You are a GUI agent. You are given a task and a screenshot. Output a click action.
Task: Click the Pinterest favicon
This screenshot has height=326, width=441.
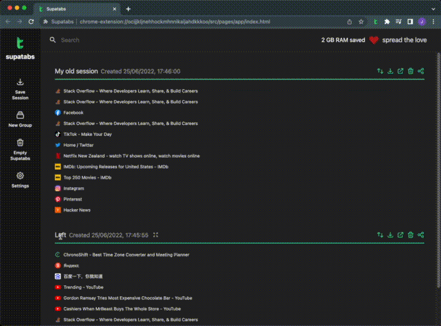coord(58,199)
